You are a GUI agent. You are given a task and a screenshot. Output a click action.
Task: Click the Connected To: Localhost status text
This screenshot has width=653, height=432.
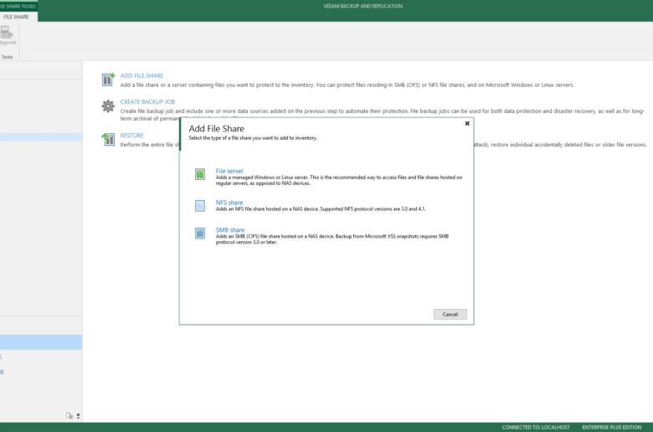click(536, 428)
